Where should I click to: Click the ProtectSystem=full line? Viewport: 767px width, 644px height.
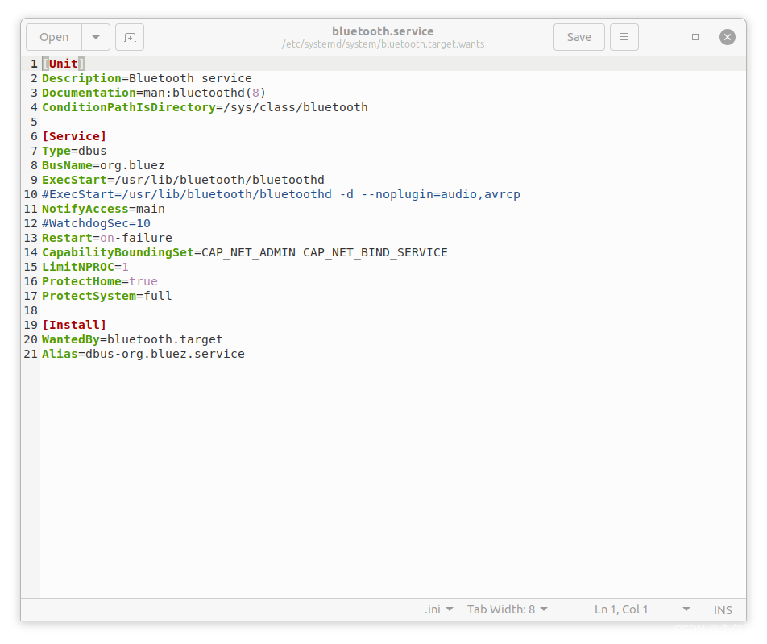[106, 296]
